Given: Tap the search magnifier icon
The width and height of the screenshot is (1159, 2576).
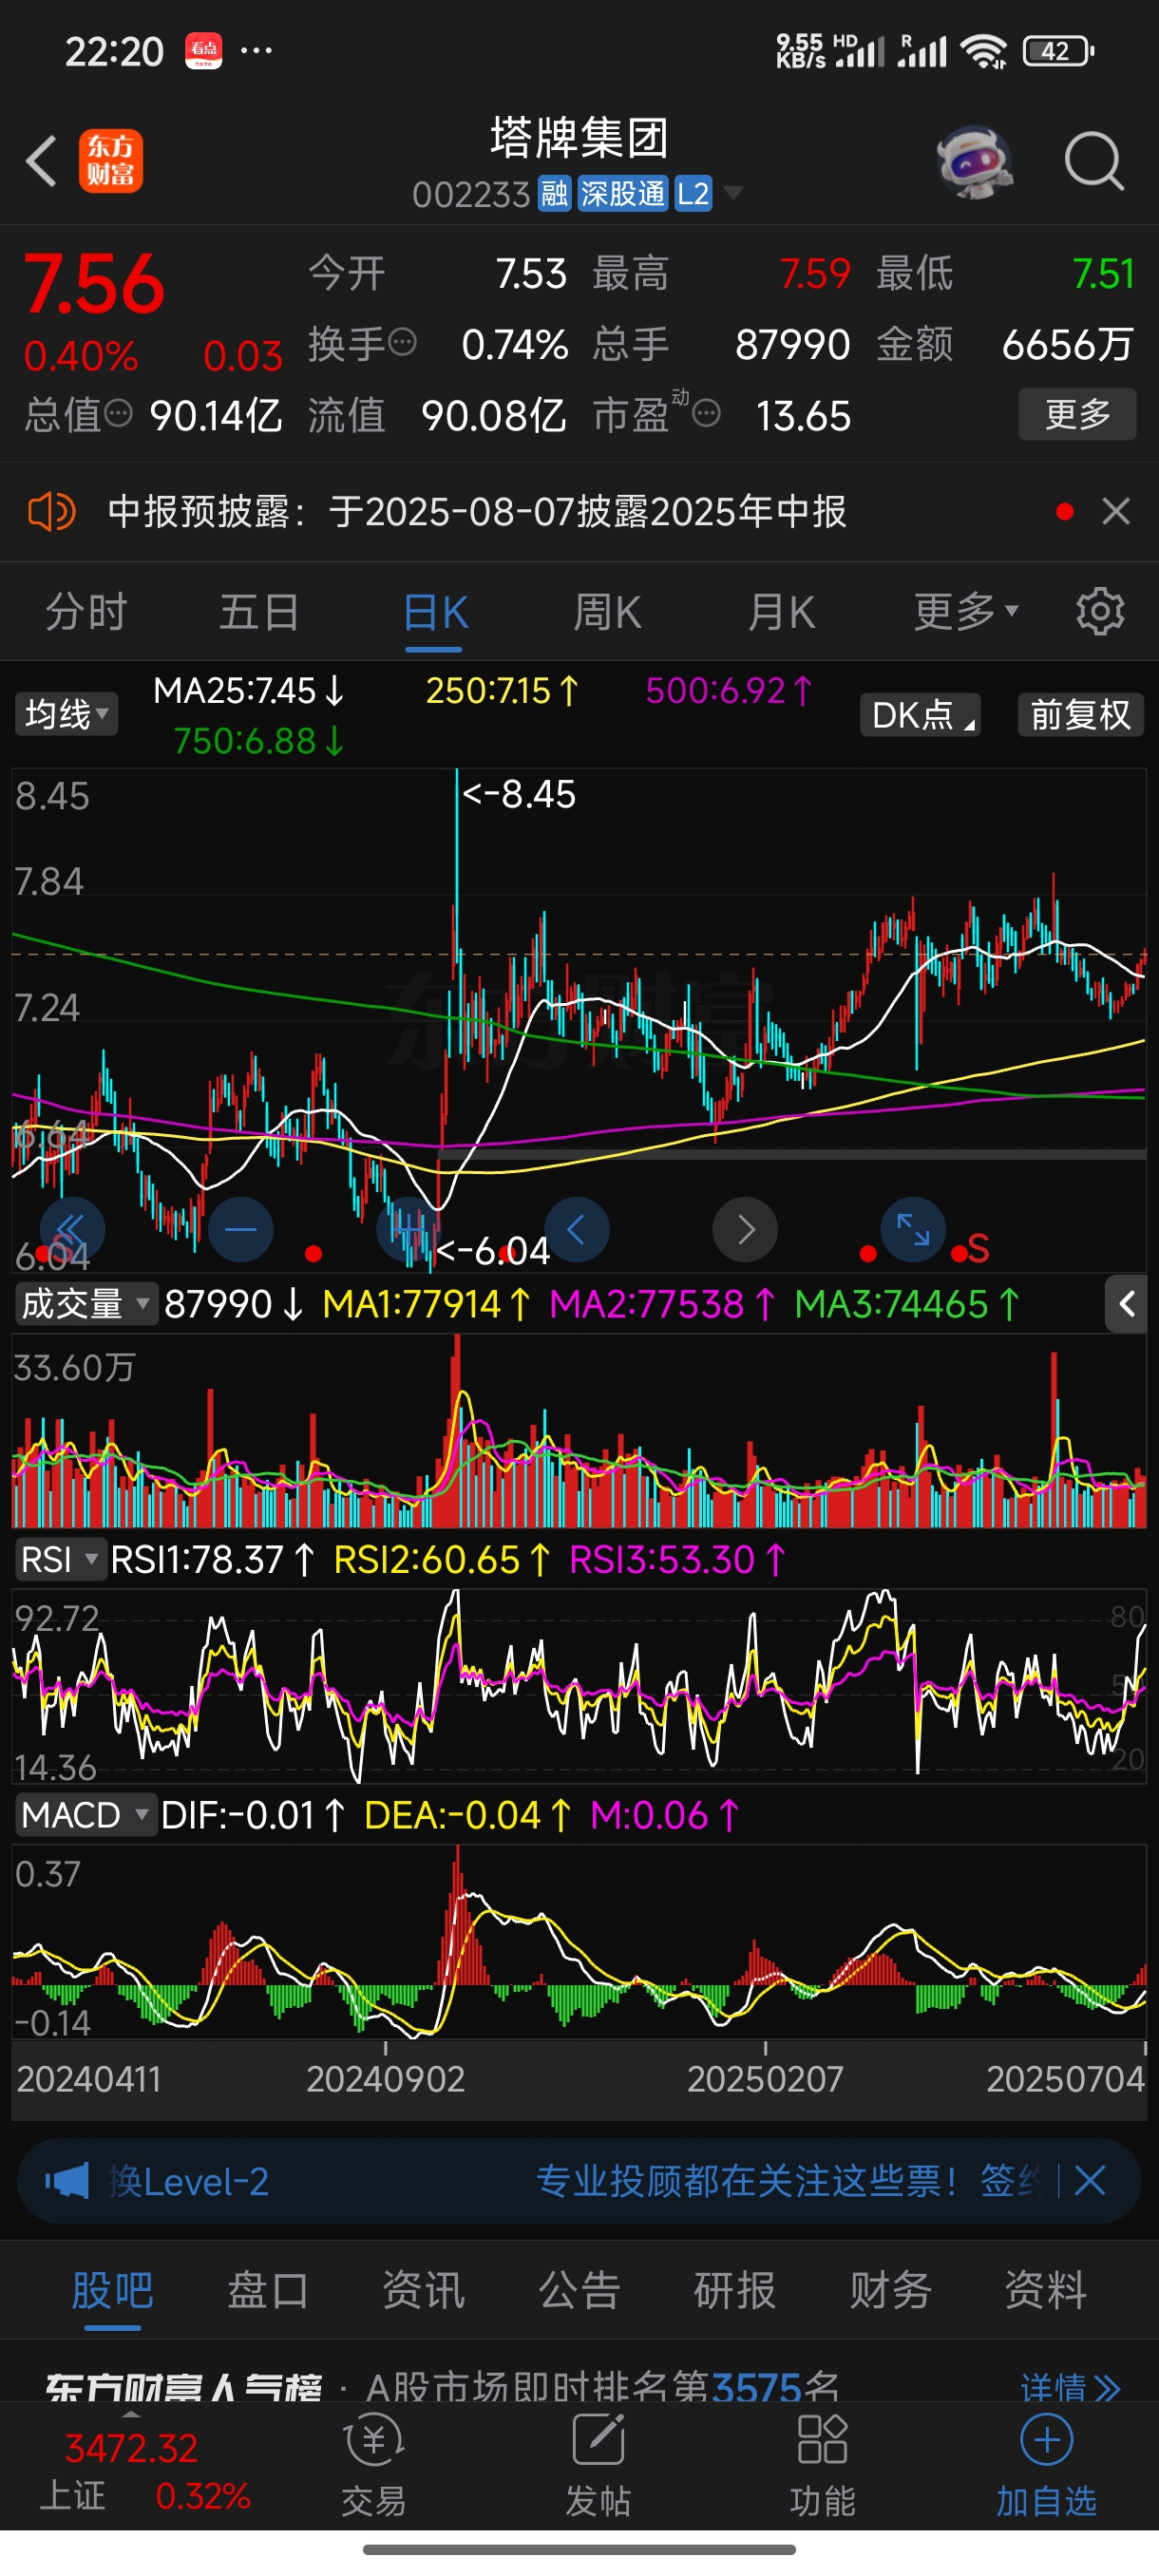Looking at the screenshot, I should [x=1094, y=161].
